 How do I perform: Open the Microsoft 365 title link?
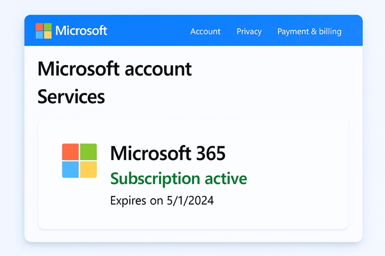168,153
